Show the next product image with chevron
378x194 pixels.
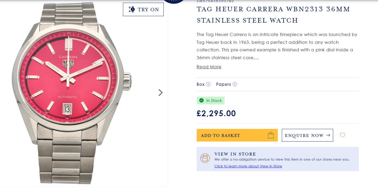coord(160,93)
